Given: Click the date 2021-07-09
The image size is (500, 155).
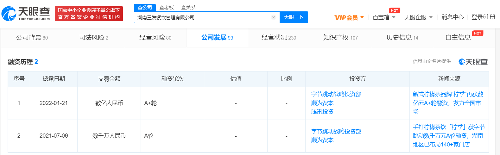Looking at the screenshot, I should pyautogui.click(x=54, y=136).
